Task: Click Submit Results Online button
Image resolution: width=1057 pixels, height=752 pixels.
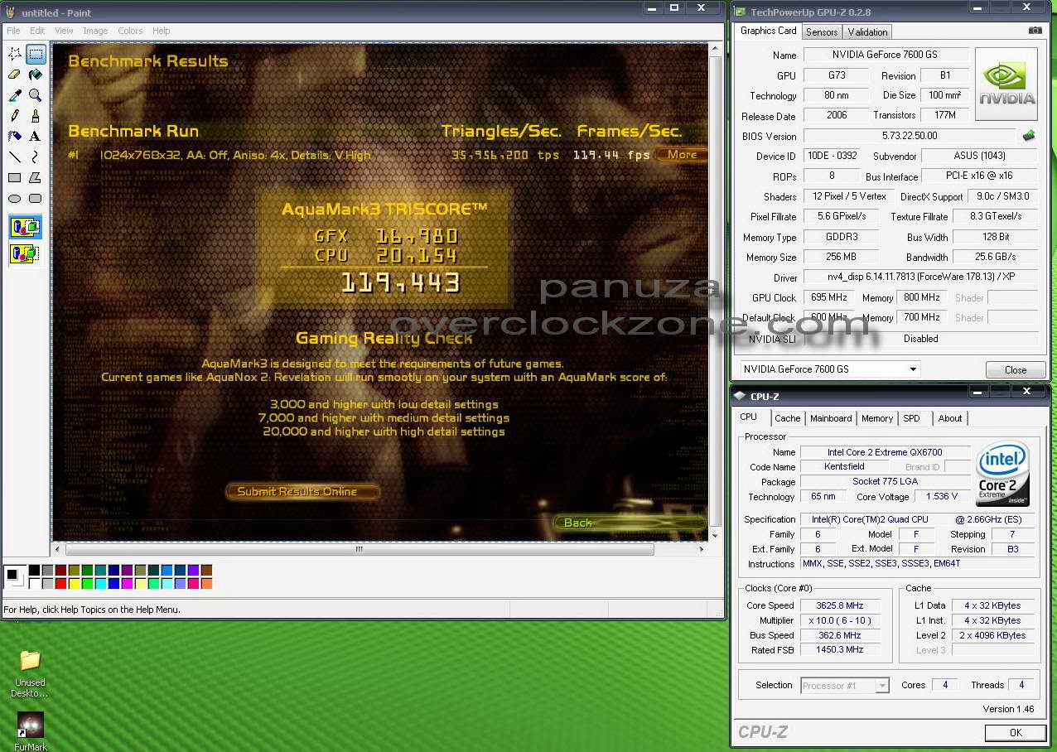Action: 303,491
